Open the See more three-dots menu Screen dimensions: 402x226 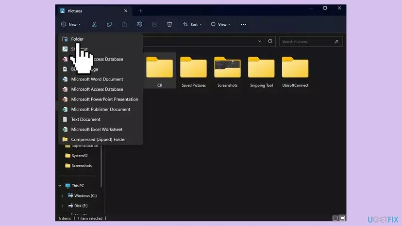tap(243, 24)
